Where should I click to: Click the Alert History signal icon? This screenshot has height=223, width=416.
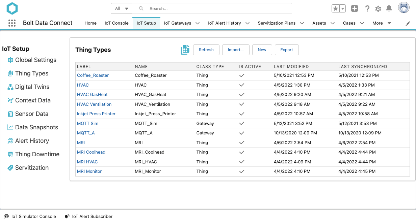click(x=10, y=141)
